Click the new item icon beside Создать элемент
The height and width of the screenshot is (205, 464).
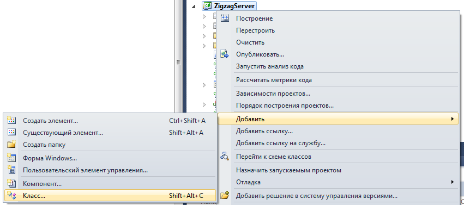click(11, 120)
